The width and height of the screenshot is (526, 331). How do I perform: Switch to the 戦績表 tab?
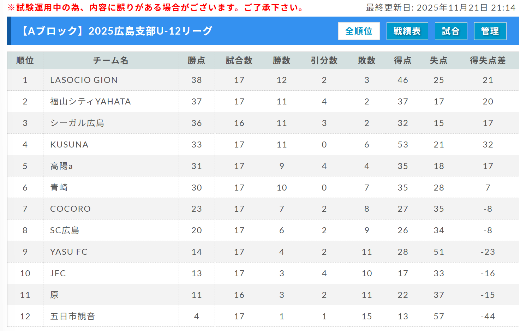pyautogui.click(x=407, y=31)
